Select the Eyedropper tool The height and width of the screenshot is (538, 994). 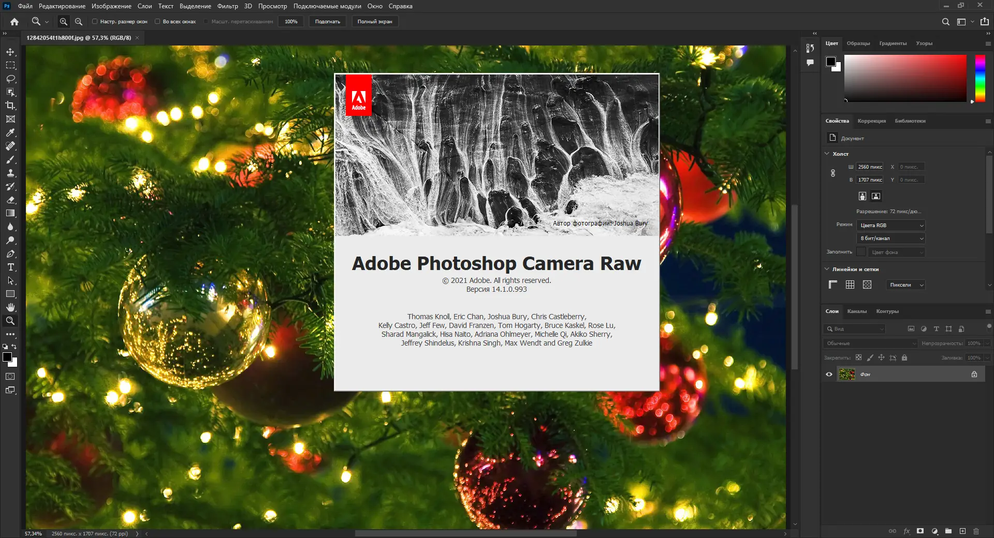coord(10,133)
